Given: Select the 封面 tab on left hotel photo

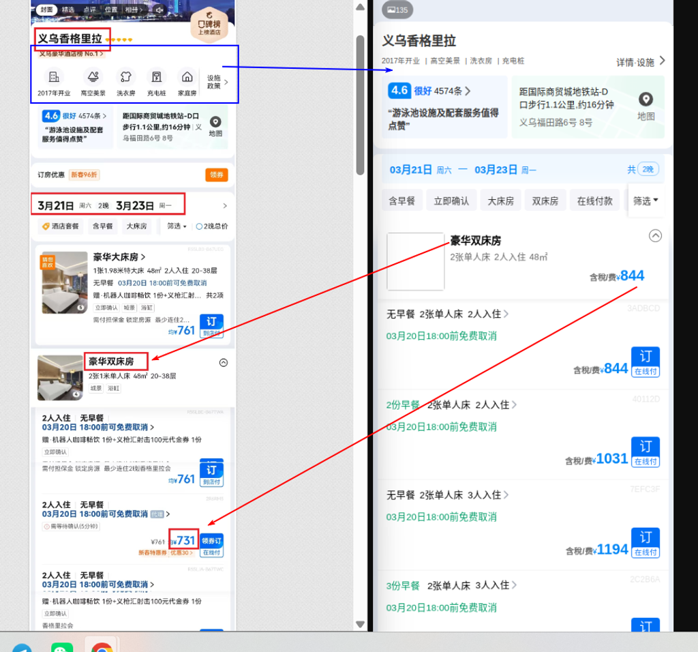Looking at the screenshot, I should click(x=46, y=10).
